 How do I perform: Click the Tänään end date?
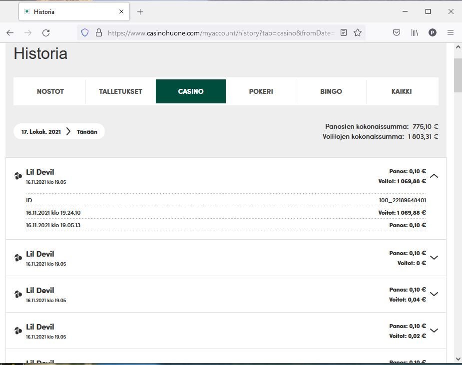point(87,132)
